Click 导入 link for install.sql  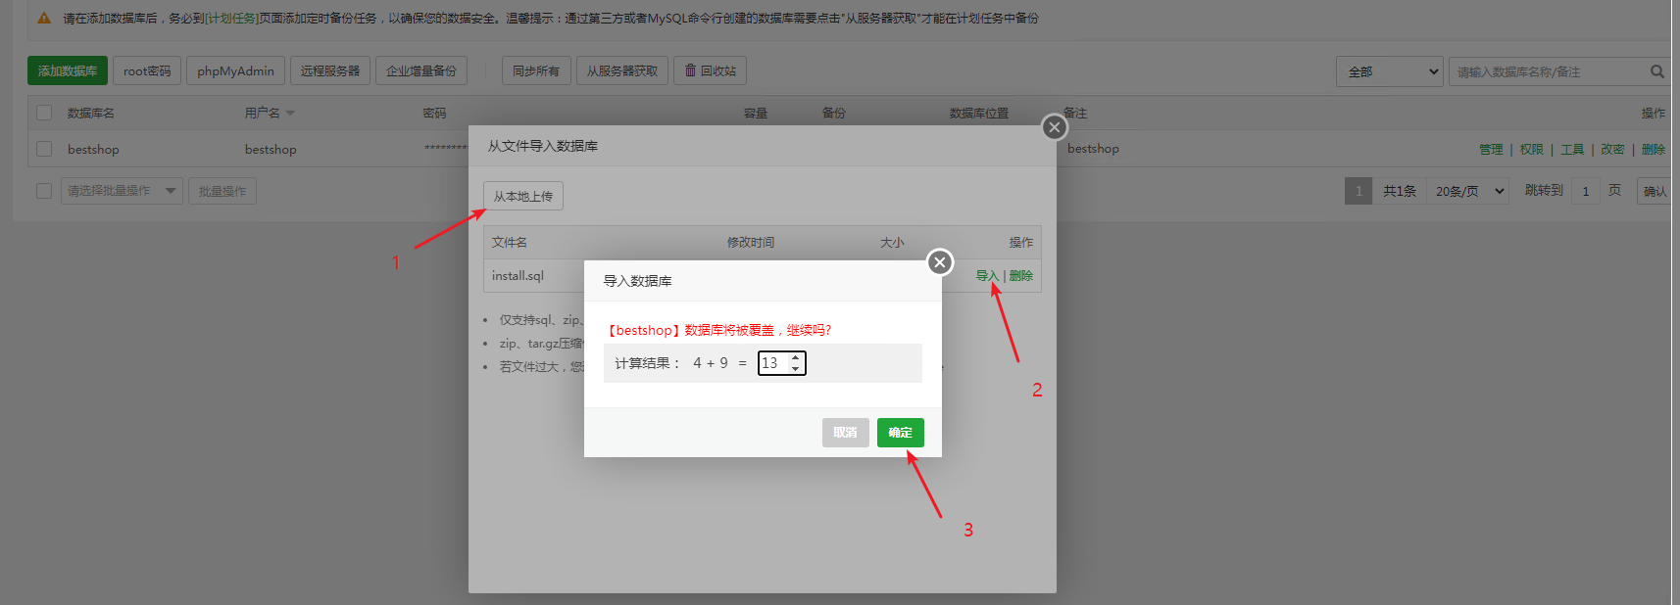coord(986,276)
